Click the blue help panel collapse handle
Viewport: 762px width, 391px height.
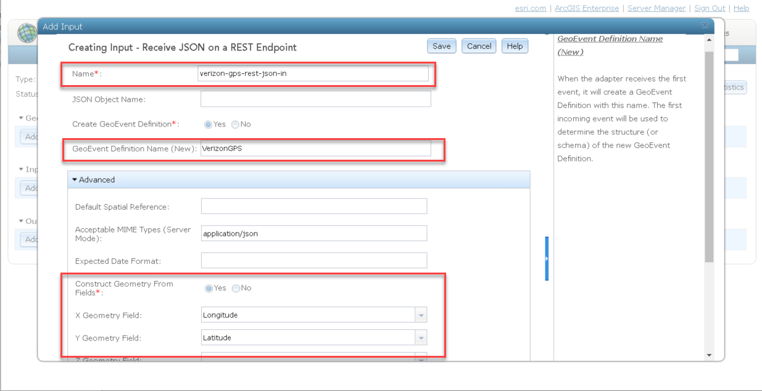[x=547, y=259]
